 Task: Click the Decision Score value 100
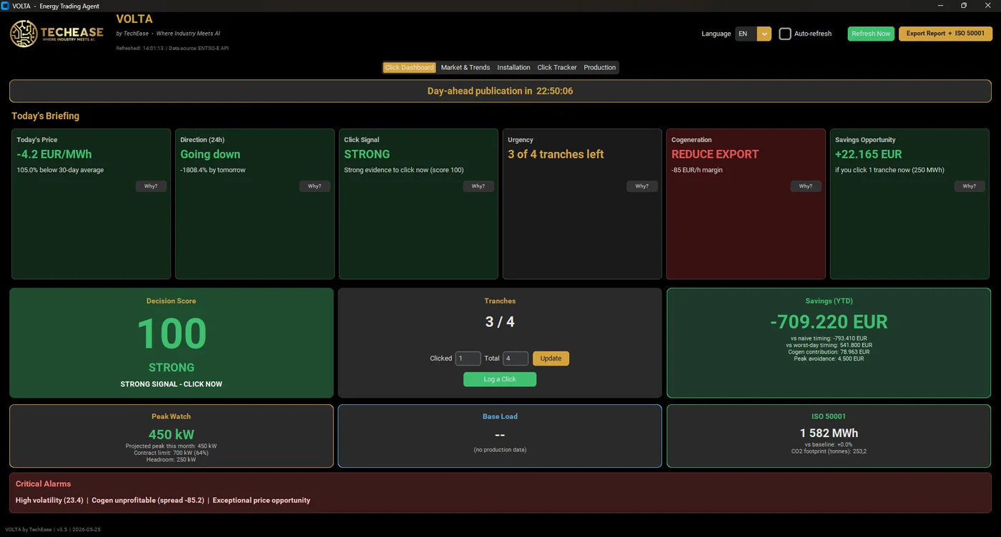(172, 333)
